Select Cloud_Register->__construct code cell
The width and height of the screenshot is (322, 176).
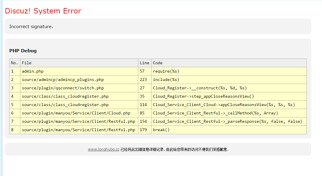coord(229,88)
